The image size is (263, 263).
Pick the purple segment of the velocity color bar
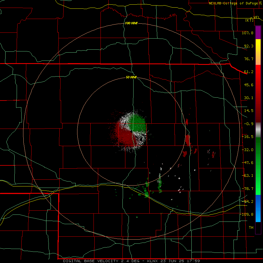[x=258, y=33]
